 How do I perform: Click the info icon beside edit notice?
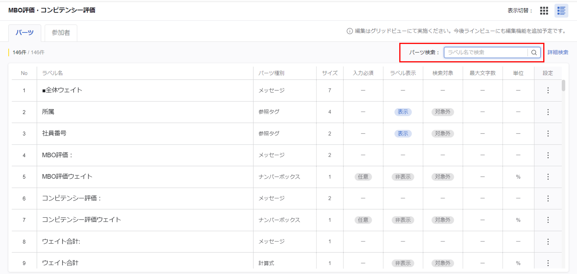coord(349,31)
